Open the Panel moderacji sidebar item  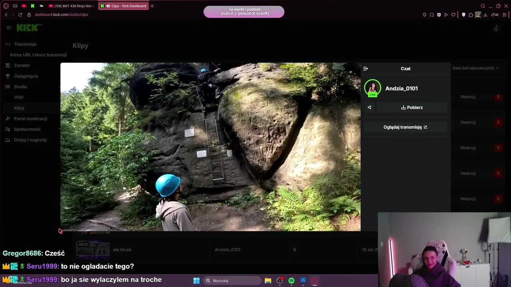(x=30, y=119)
